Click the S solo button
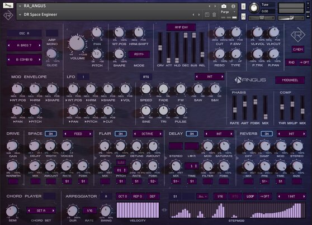Screen dimensions: 312x225 [243, 7]
